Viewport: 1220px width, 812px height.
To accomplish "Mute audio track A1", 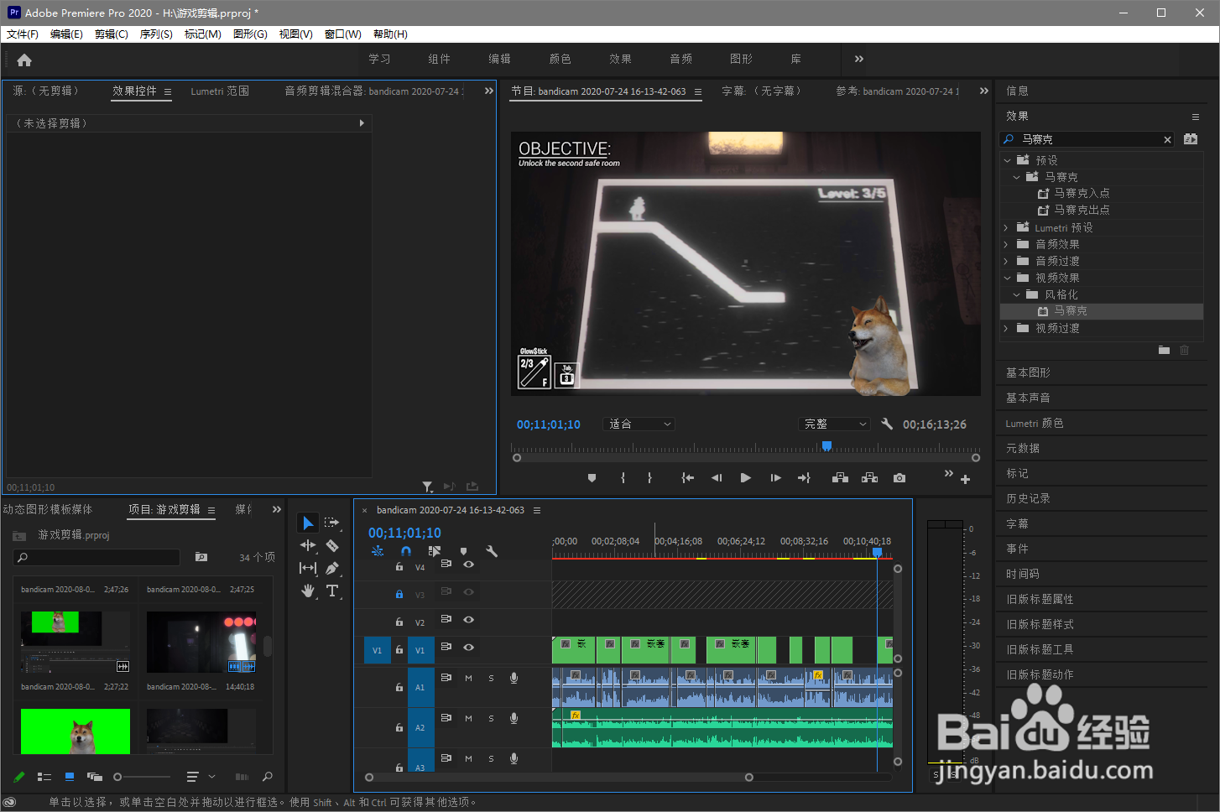I will [468, 678].
